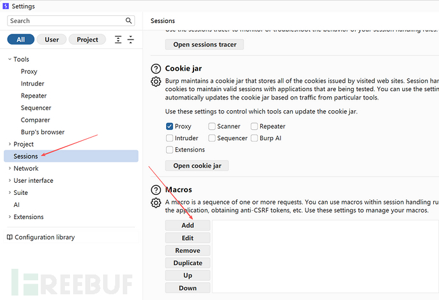Screen dimensions: 439x300
Task: Click the Open sessions tracer button
Action: tap(204, 45)
